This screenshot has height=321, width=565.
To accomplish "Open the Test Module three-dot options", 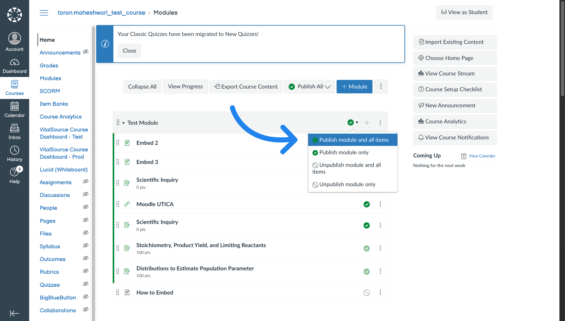I will click(380, 122).
